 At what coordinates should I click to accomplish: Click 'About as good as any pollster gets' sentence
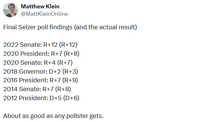pos(53,116)
